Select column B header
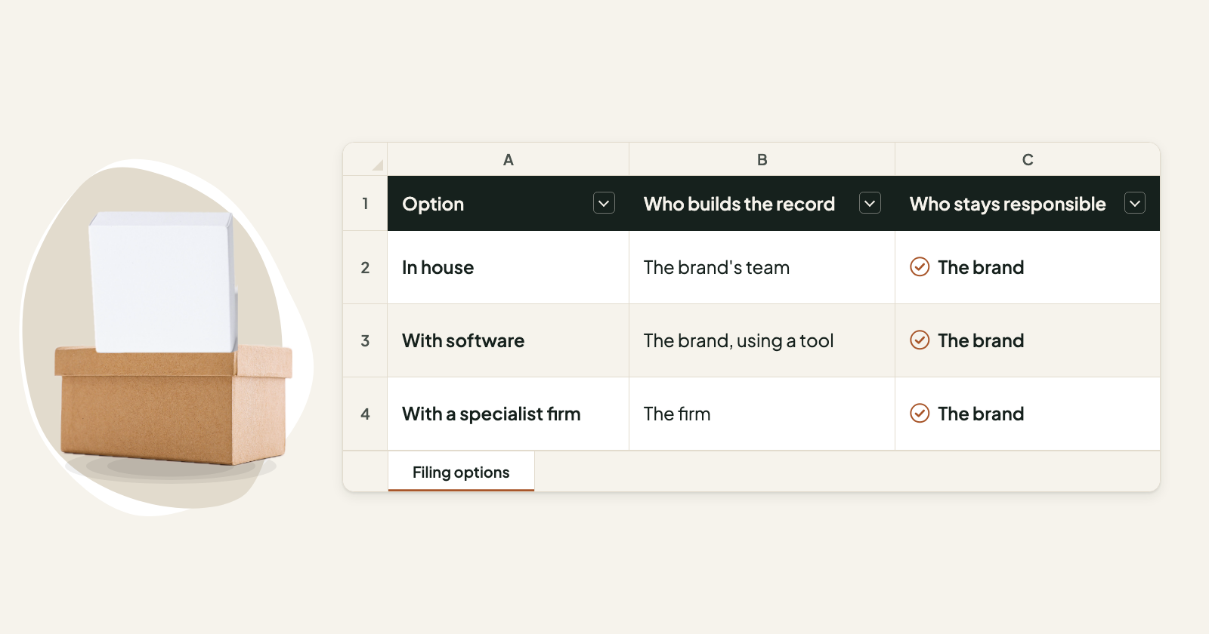 click(x=762, y=159)
